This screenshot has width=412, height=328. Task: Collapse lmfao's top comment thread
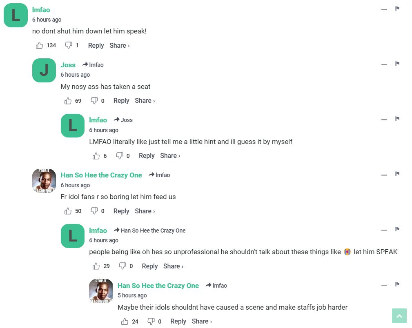pos(384,9)
